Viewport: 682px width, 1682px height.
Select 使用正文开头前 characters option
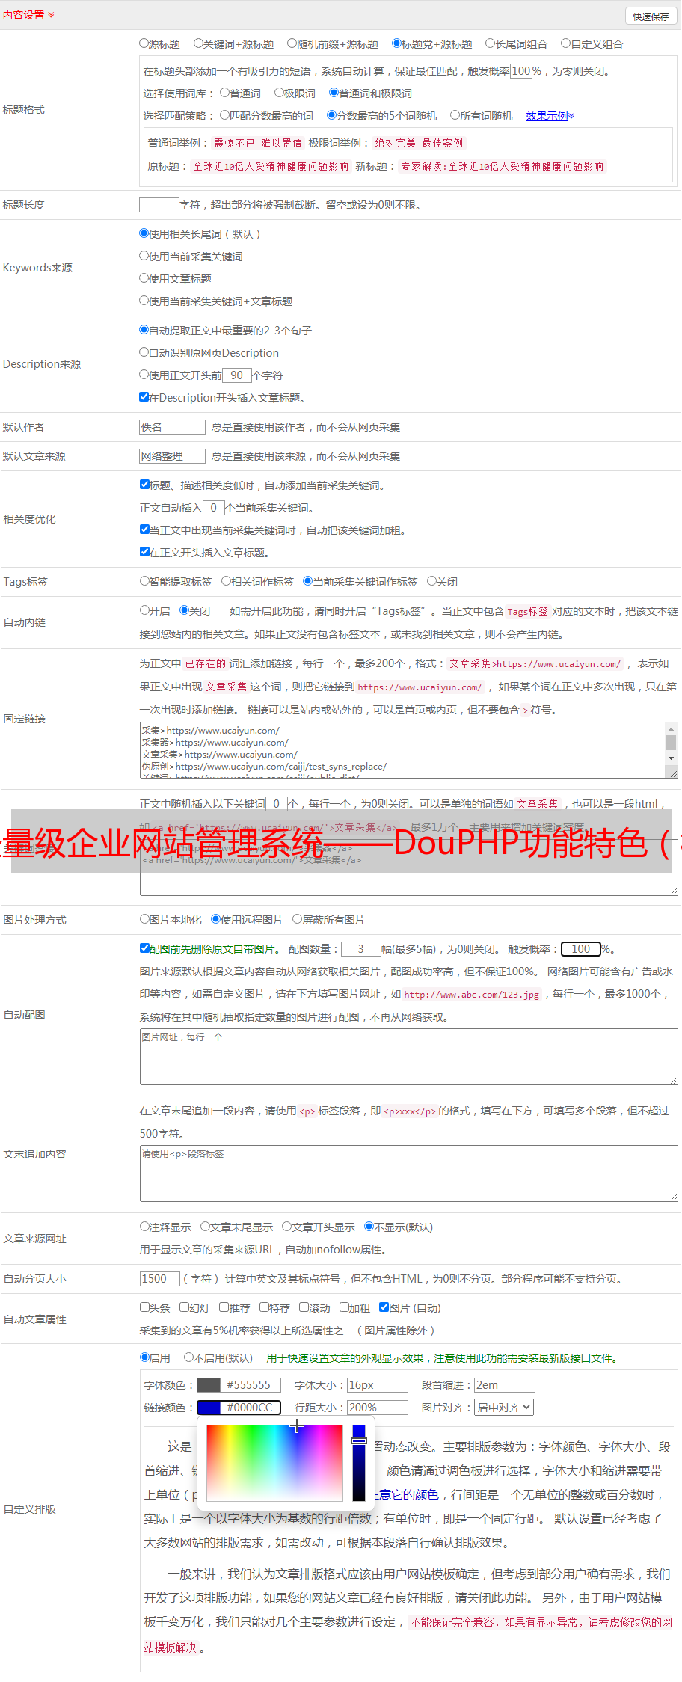tap(144, 375)
